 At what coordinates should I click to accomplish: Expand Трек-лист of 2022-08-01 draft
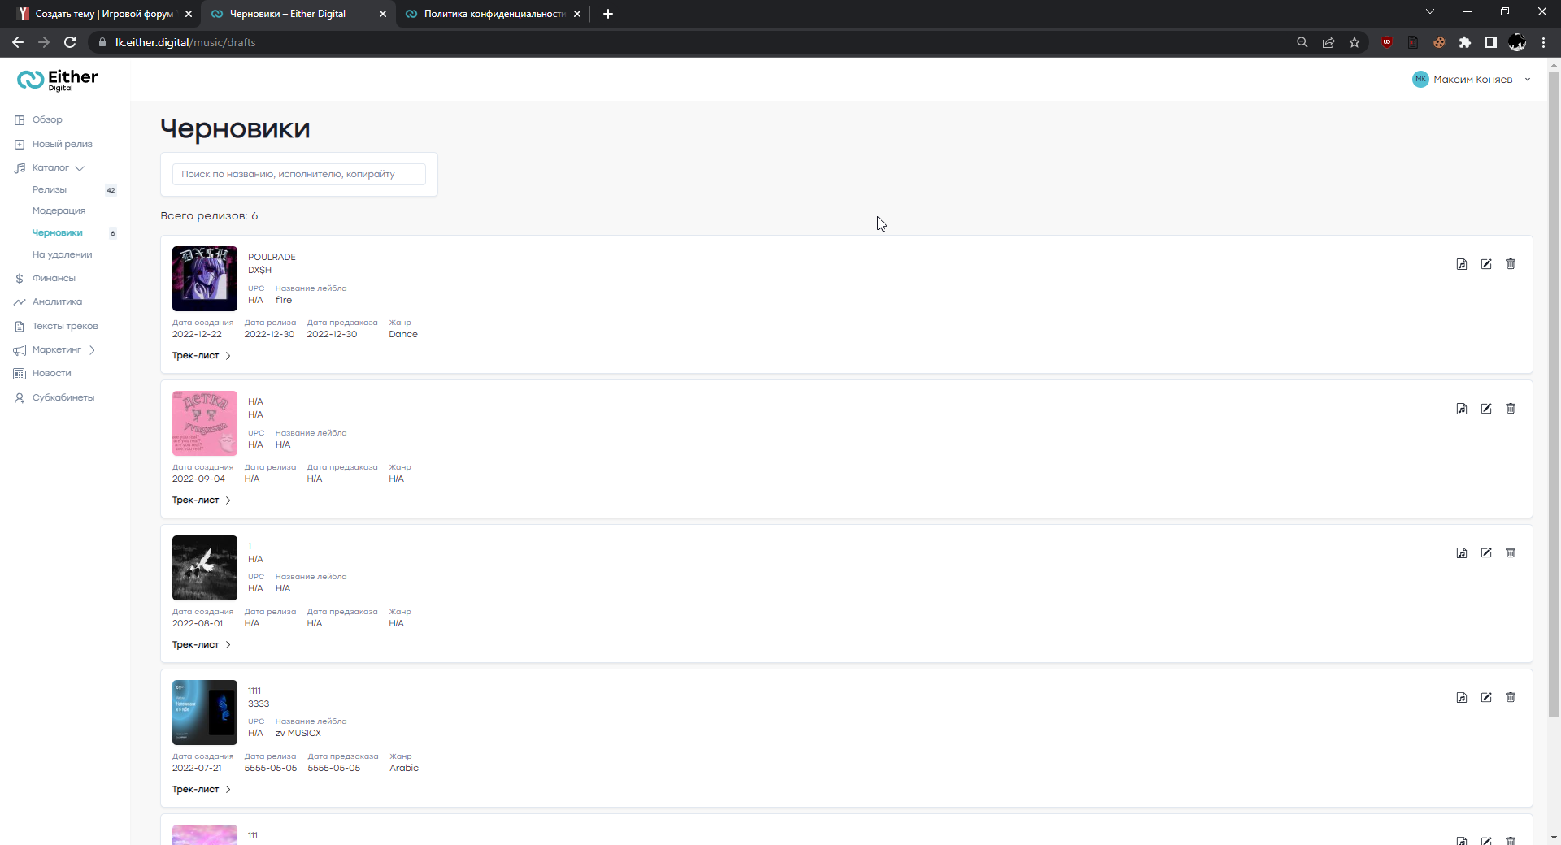202,645
